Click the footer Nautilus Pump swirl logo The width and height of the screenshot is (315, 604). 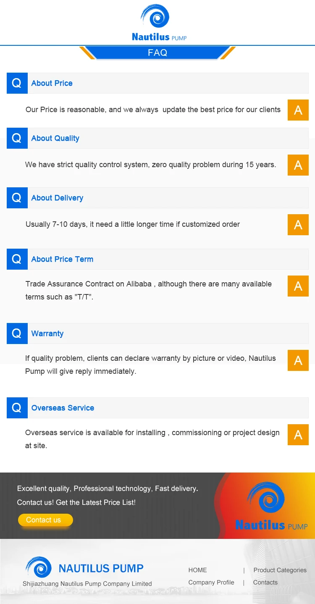point(39,567)
